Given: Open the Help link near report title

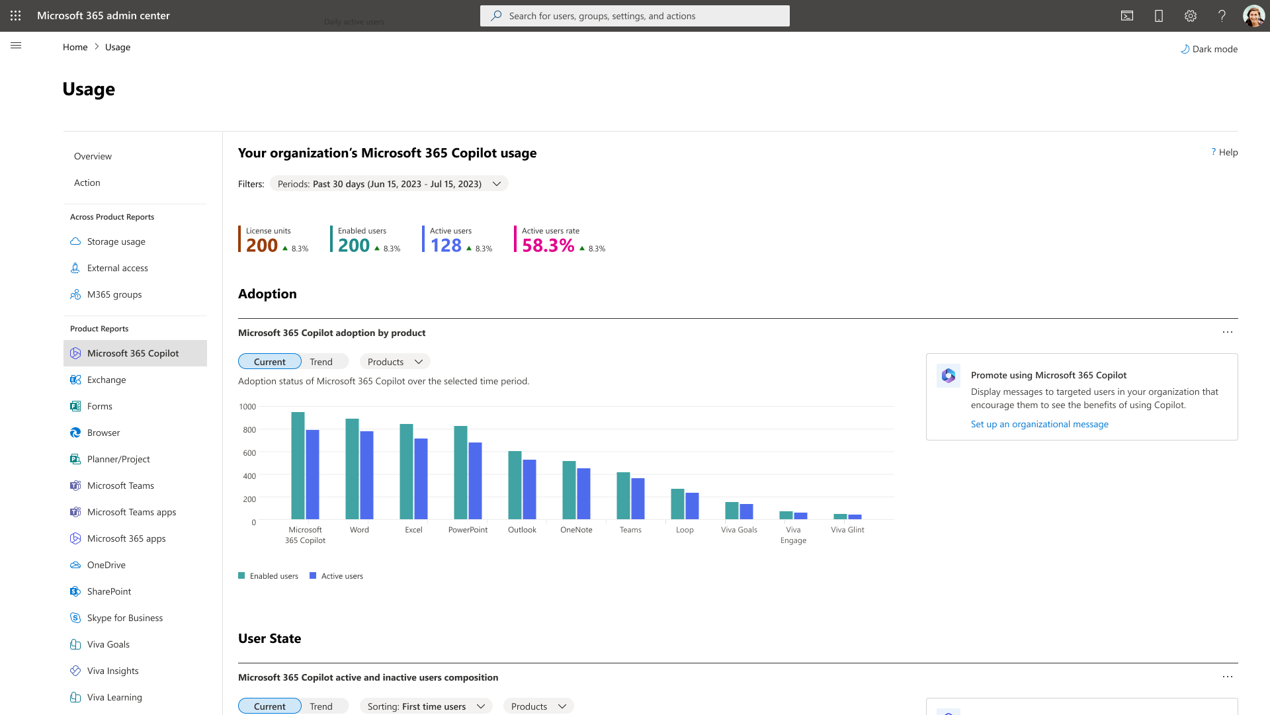Looking at the screenshot, I should point(1224,152).
